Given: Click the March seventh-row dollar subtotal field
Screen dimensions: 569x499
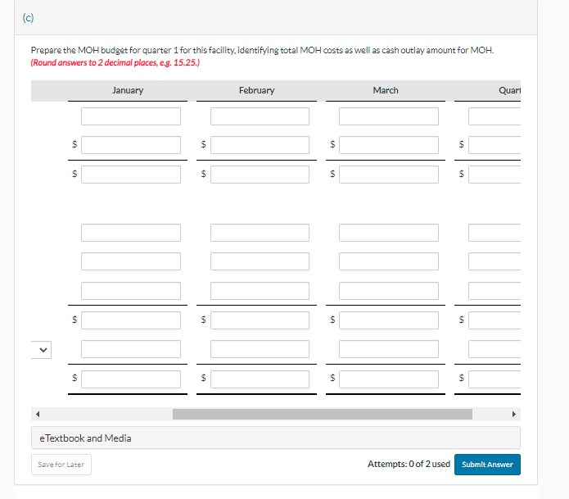Looking at the screenshot, I should tap(389, 320).
